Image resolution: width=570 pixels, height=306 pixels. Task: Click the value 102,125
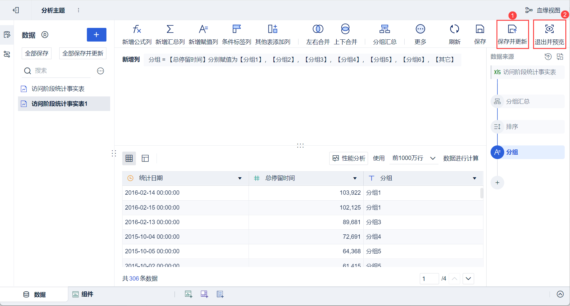pyautogui.click(x=350, y=207)
